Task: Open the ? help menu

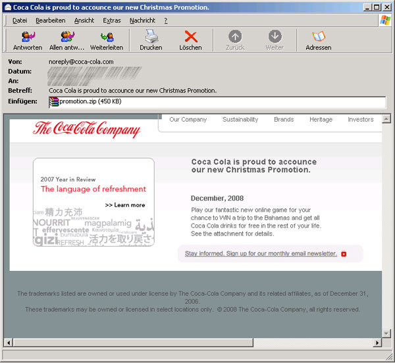Action: point(166,20)
